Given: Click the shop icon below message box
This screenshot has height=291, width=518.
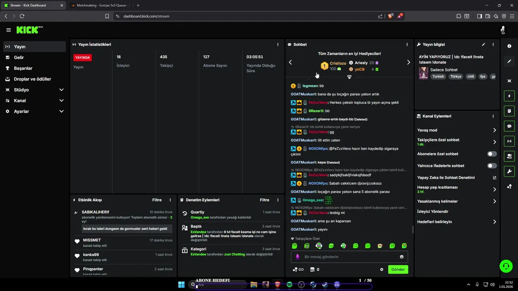Looking at the screenshot, I should [x=312, y=270].
